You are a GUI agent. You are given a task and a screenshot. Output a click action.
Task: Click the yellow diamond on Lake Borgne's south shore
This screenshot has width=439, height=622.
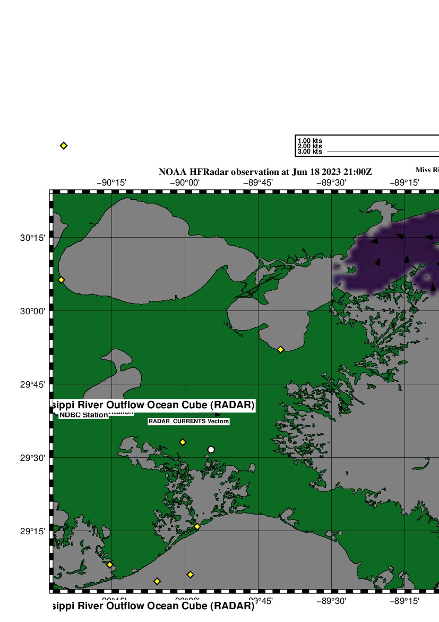(280, 349)
